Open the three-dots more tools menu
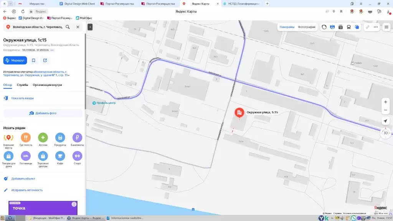The image size is (393, 221). tap(376, 27)
